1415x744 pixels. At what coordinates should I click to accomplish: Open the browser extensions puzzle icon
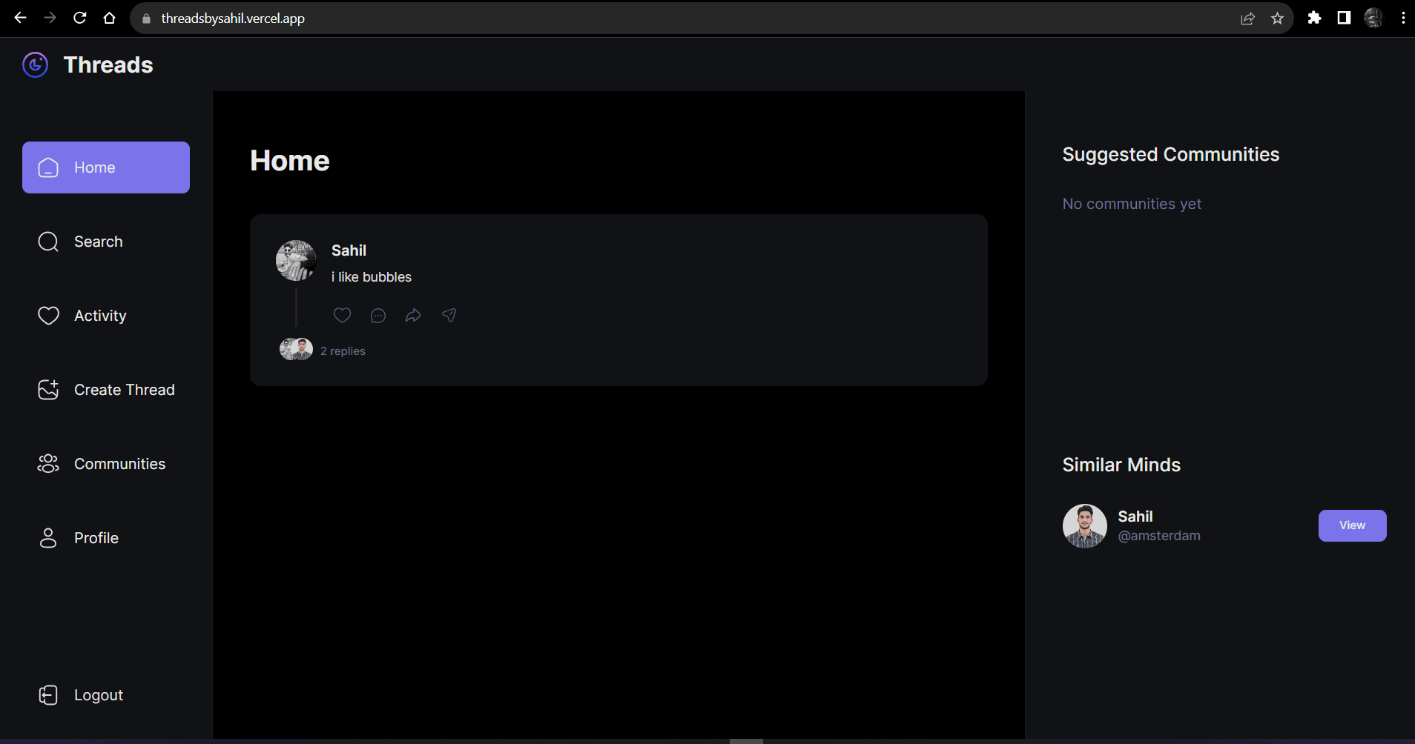(x=1314, y=18)
